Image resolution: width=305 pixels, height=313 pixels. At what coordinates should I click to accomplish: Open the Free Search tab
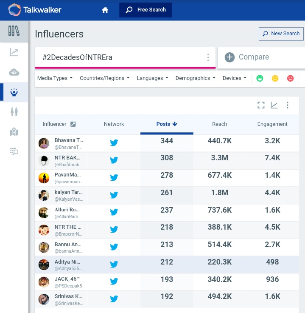pyautogui.click(x=146, y=10)
